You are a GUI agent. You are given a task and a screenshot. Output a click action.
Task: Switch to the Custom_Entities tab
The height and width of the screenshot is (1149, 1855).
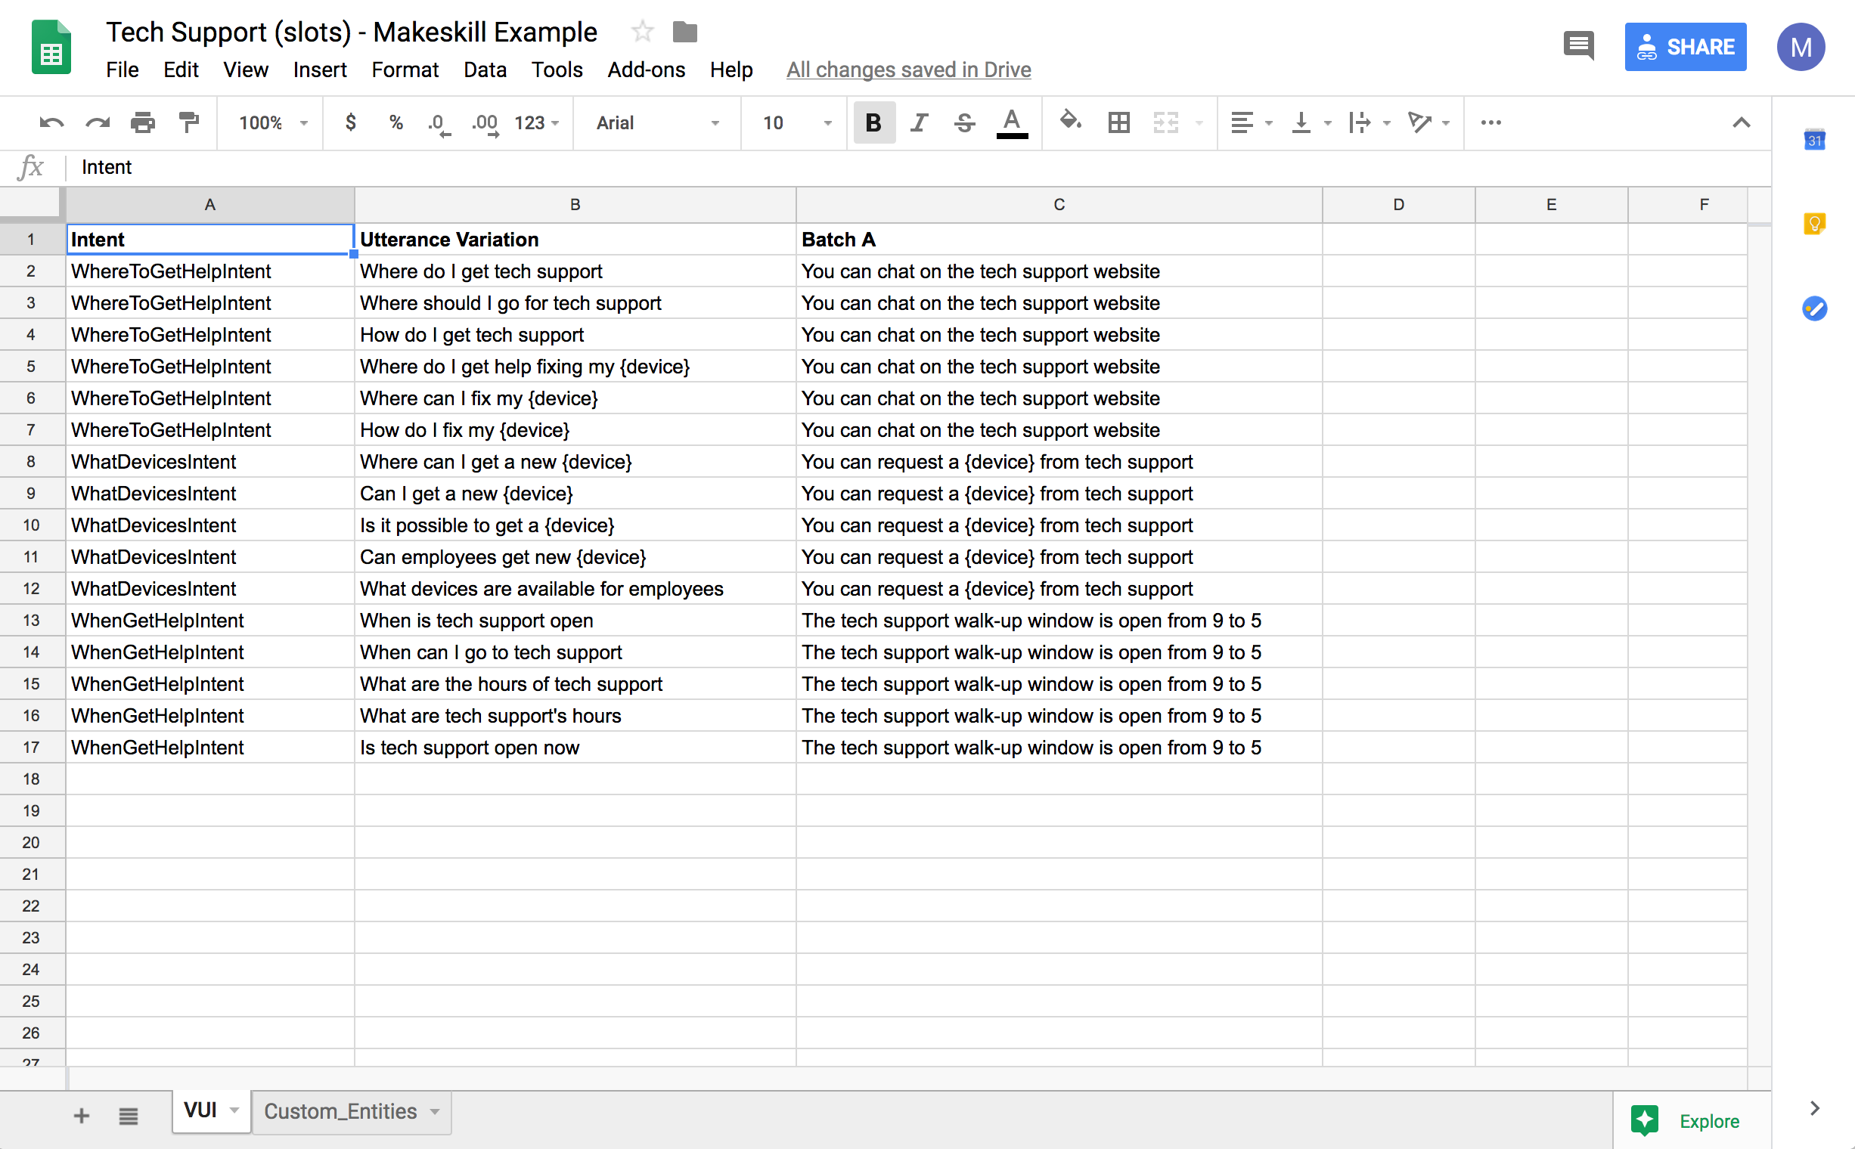[x=351, y=1112]
